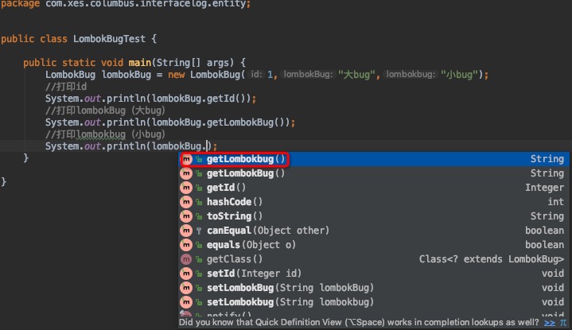Click 'id:' parameter hint in constructor

click(256, 75)
